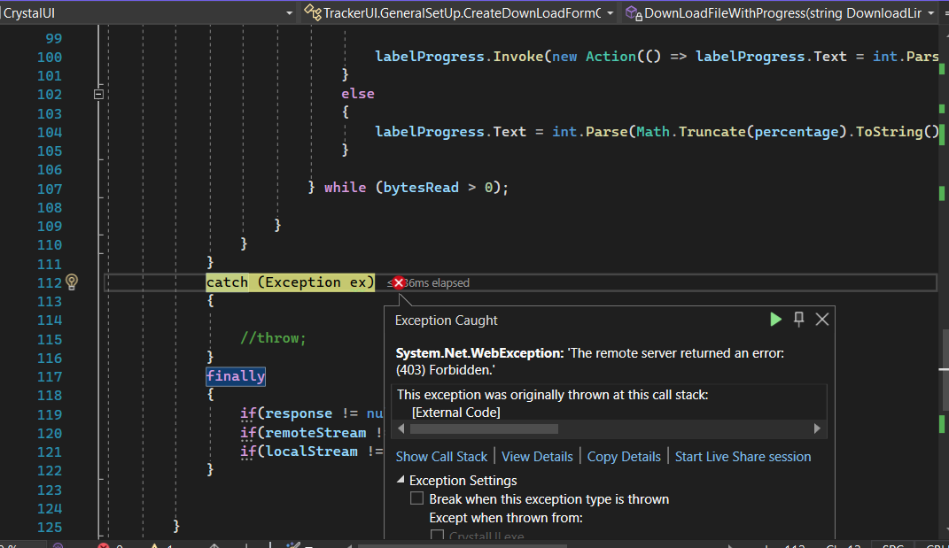Viewport: 949px width, 548px height.
Task: Open the DownLoadFileWithProgress member dropdown
Action: (931, 12)
